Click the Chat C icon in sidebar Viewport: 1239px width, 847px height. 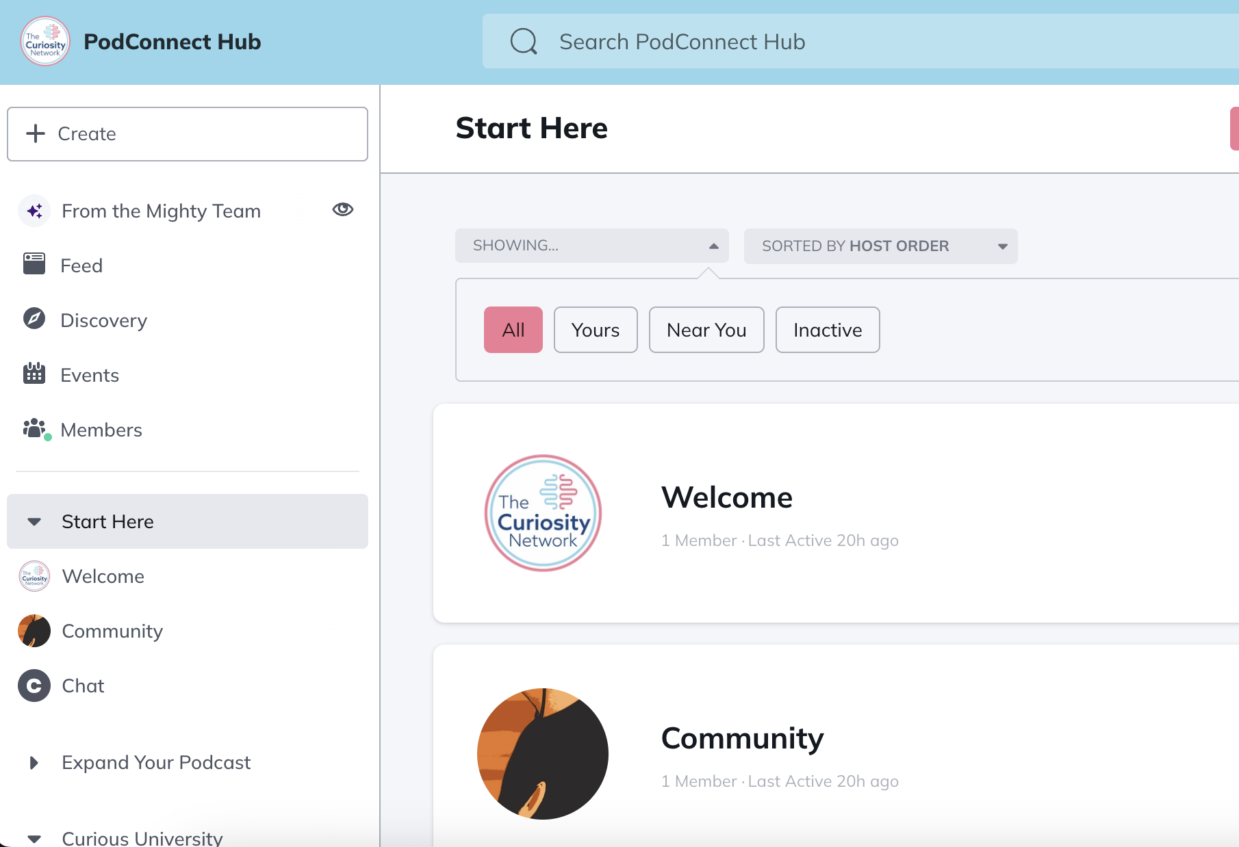34,686
